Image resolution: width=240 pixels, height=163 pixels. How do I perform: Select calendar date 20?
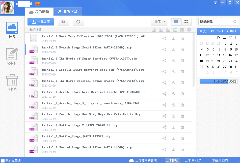pyautogui.click(x=213, y=61)
